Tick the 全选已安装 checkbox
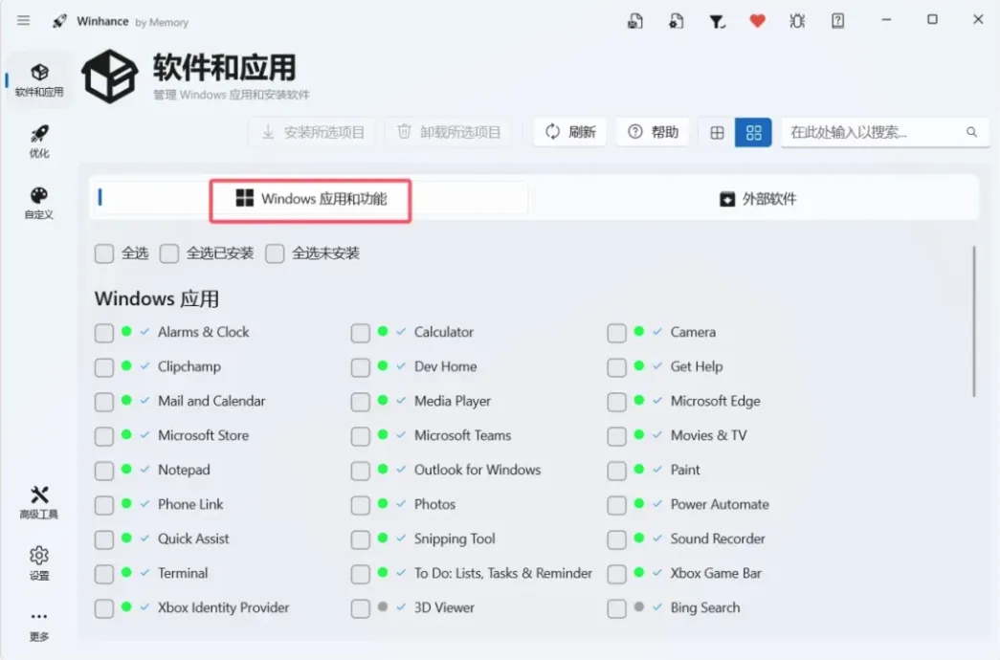 (169, 253)
